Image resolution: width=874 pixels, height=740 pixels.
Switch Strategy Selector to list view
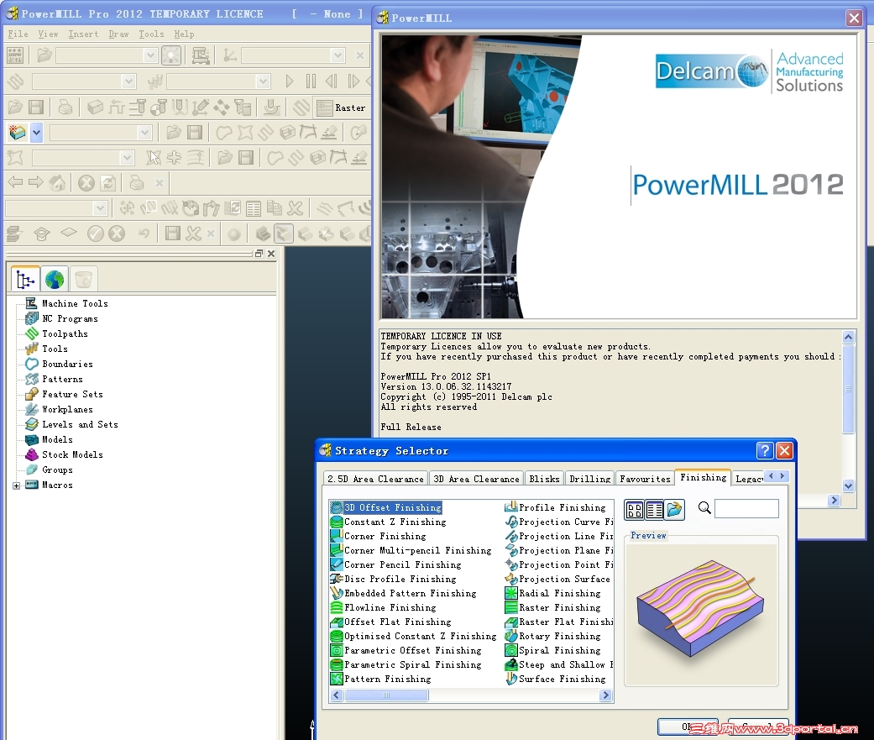pyautogui.click(x=654, y=509)
